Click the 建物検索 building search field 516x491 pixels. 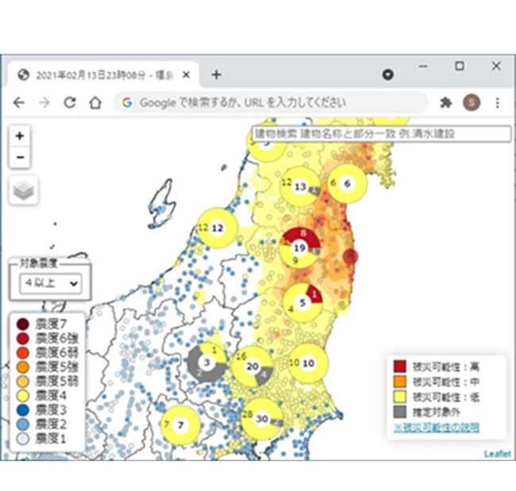(382, 134)
